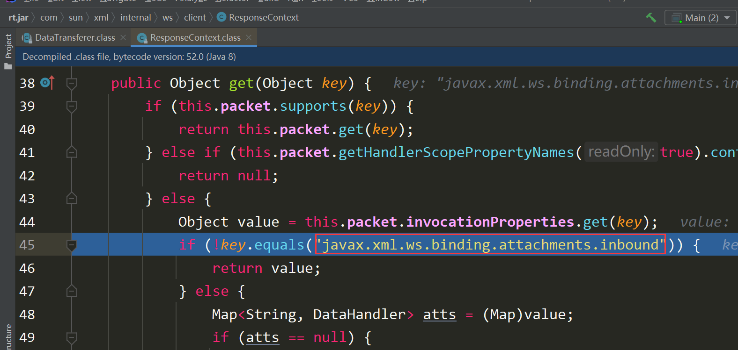Click the readOnly parameter inlay hint

[x=621, y=152]
